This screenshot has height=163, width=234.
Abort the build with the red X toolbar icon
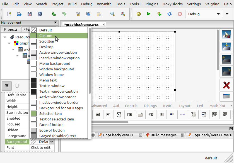(180, 14)
